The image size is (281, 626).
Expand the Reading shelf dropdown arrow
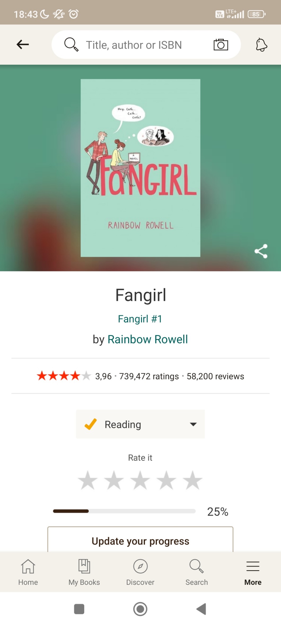194,424
